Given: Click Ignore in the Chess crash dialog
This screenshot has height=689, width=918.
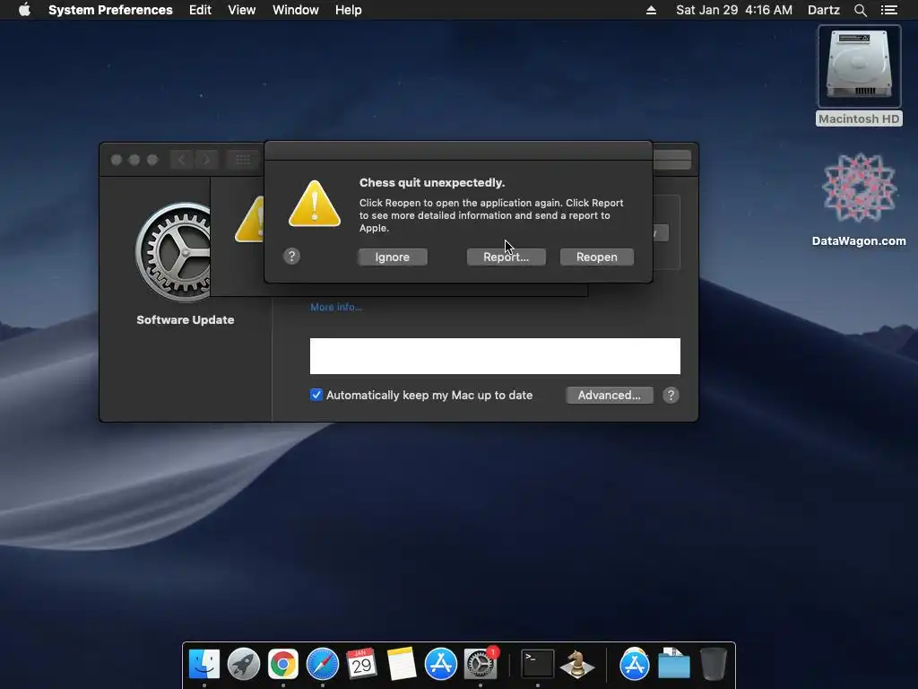Looking at the screenshot, I should [393, 257].
